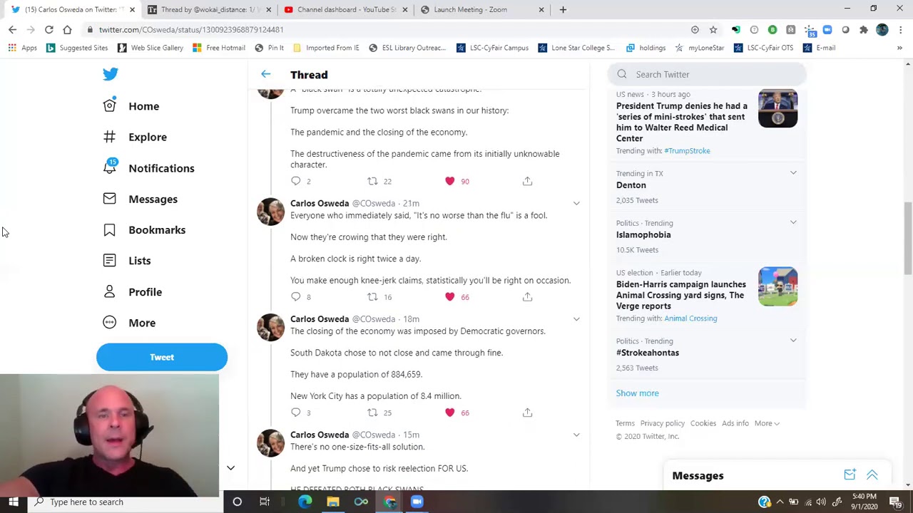
Task: Share the 18m South Dakota tweet
Action: [527, 413]
